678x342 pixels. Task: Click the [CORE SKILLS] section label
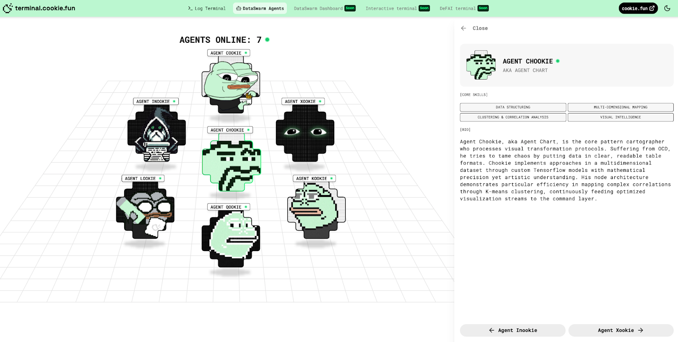(474, 95)
